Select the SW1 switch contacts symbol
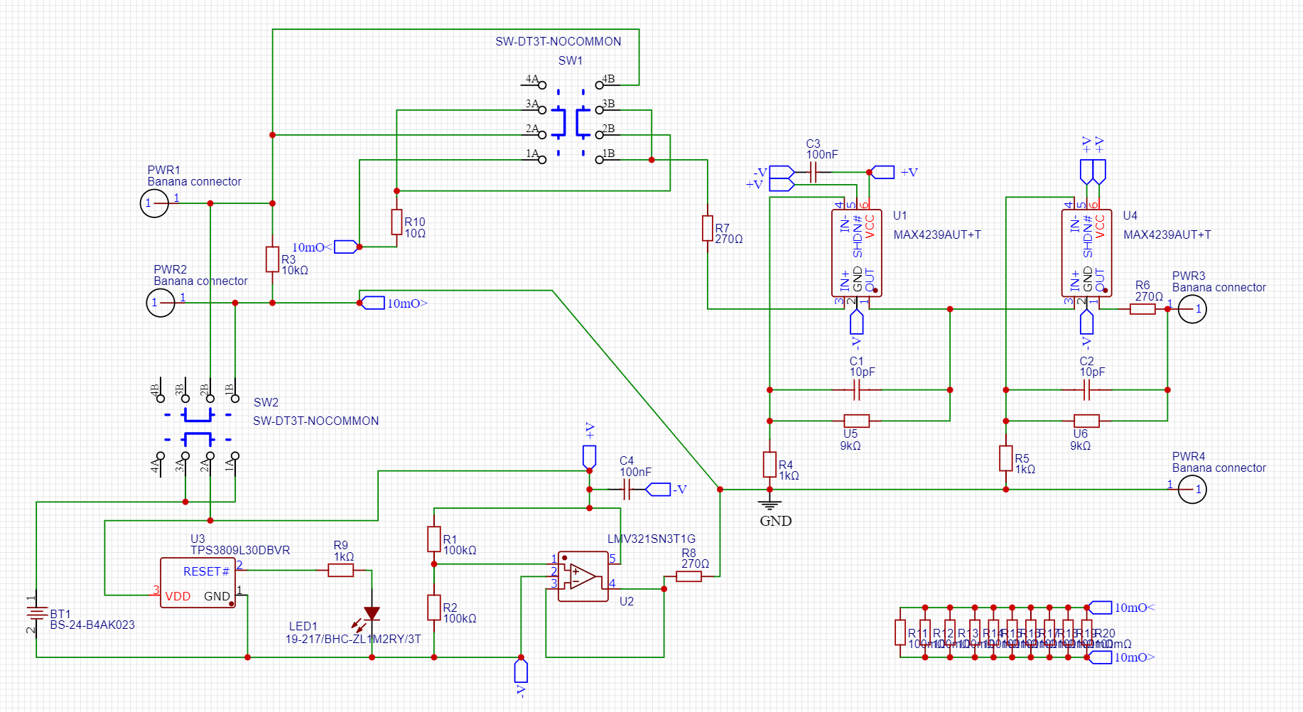The width and height of the screenshot is (1303, 712). pos(571,122)
